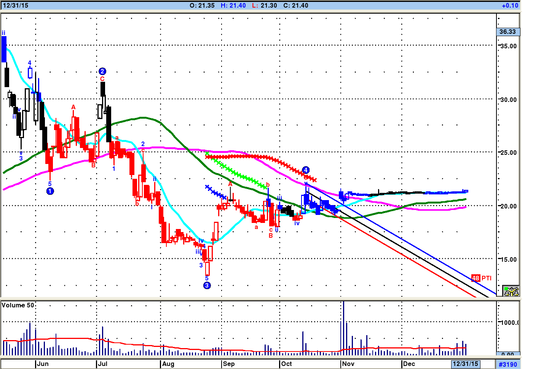The image size is (533, 369).
Task: Select the circled wave 1 marker
Action: coord(50,191)
